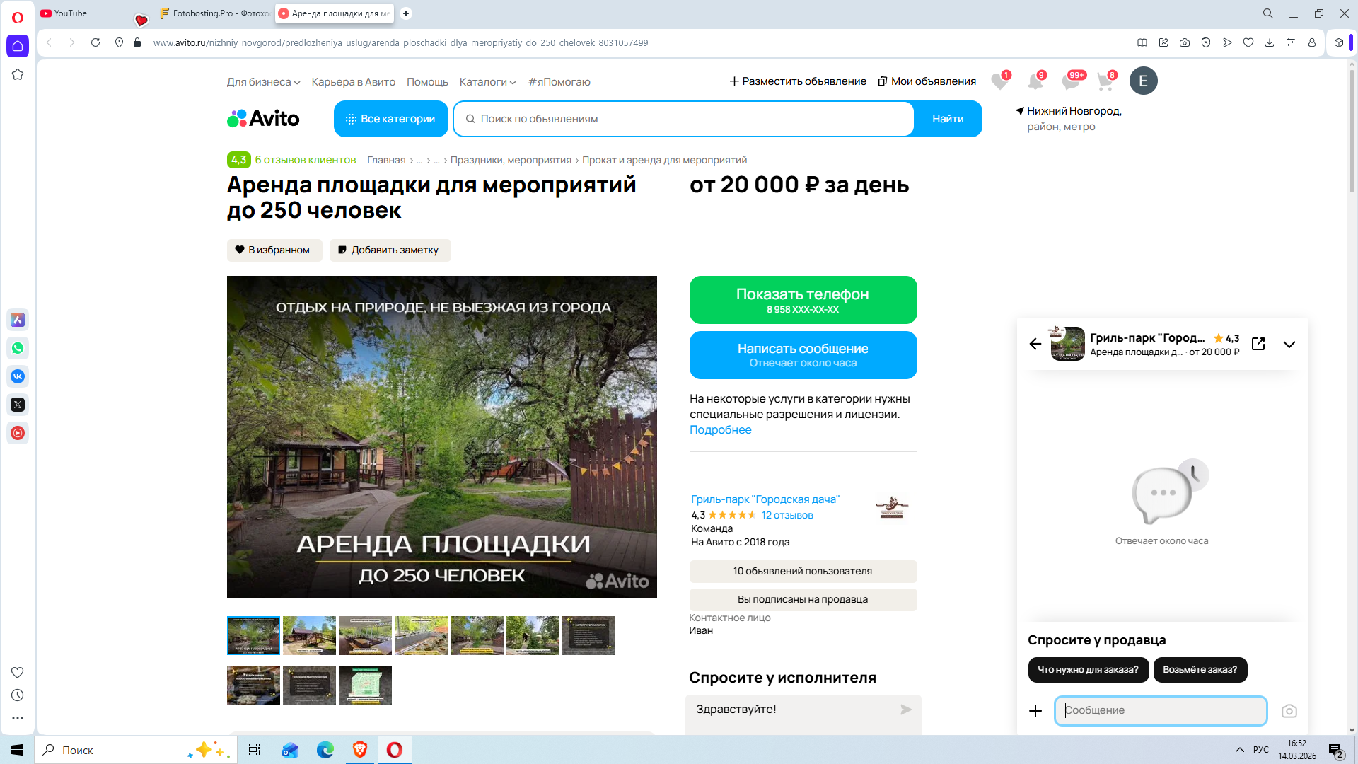
Task: Open shopping cart icon
Action: click(1105, 81)
